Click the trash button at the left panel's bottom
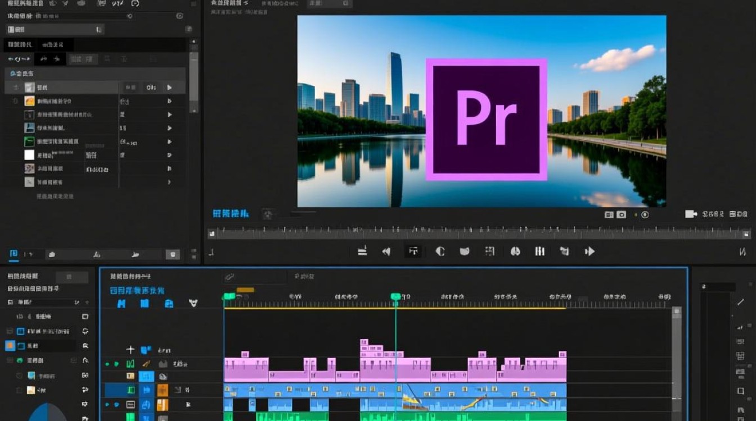Screen dimensions: 756x421 (x=173, y=254)
